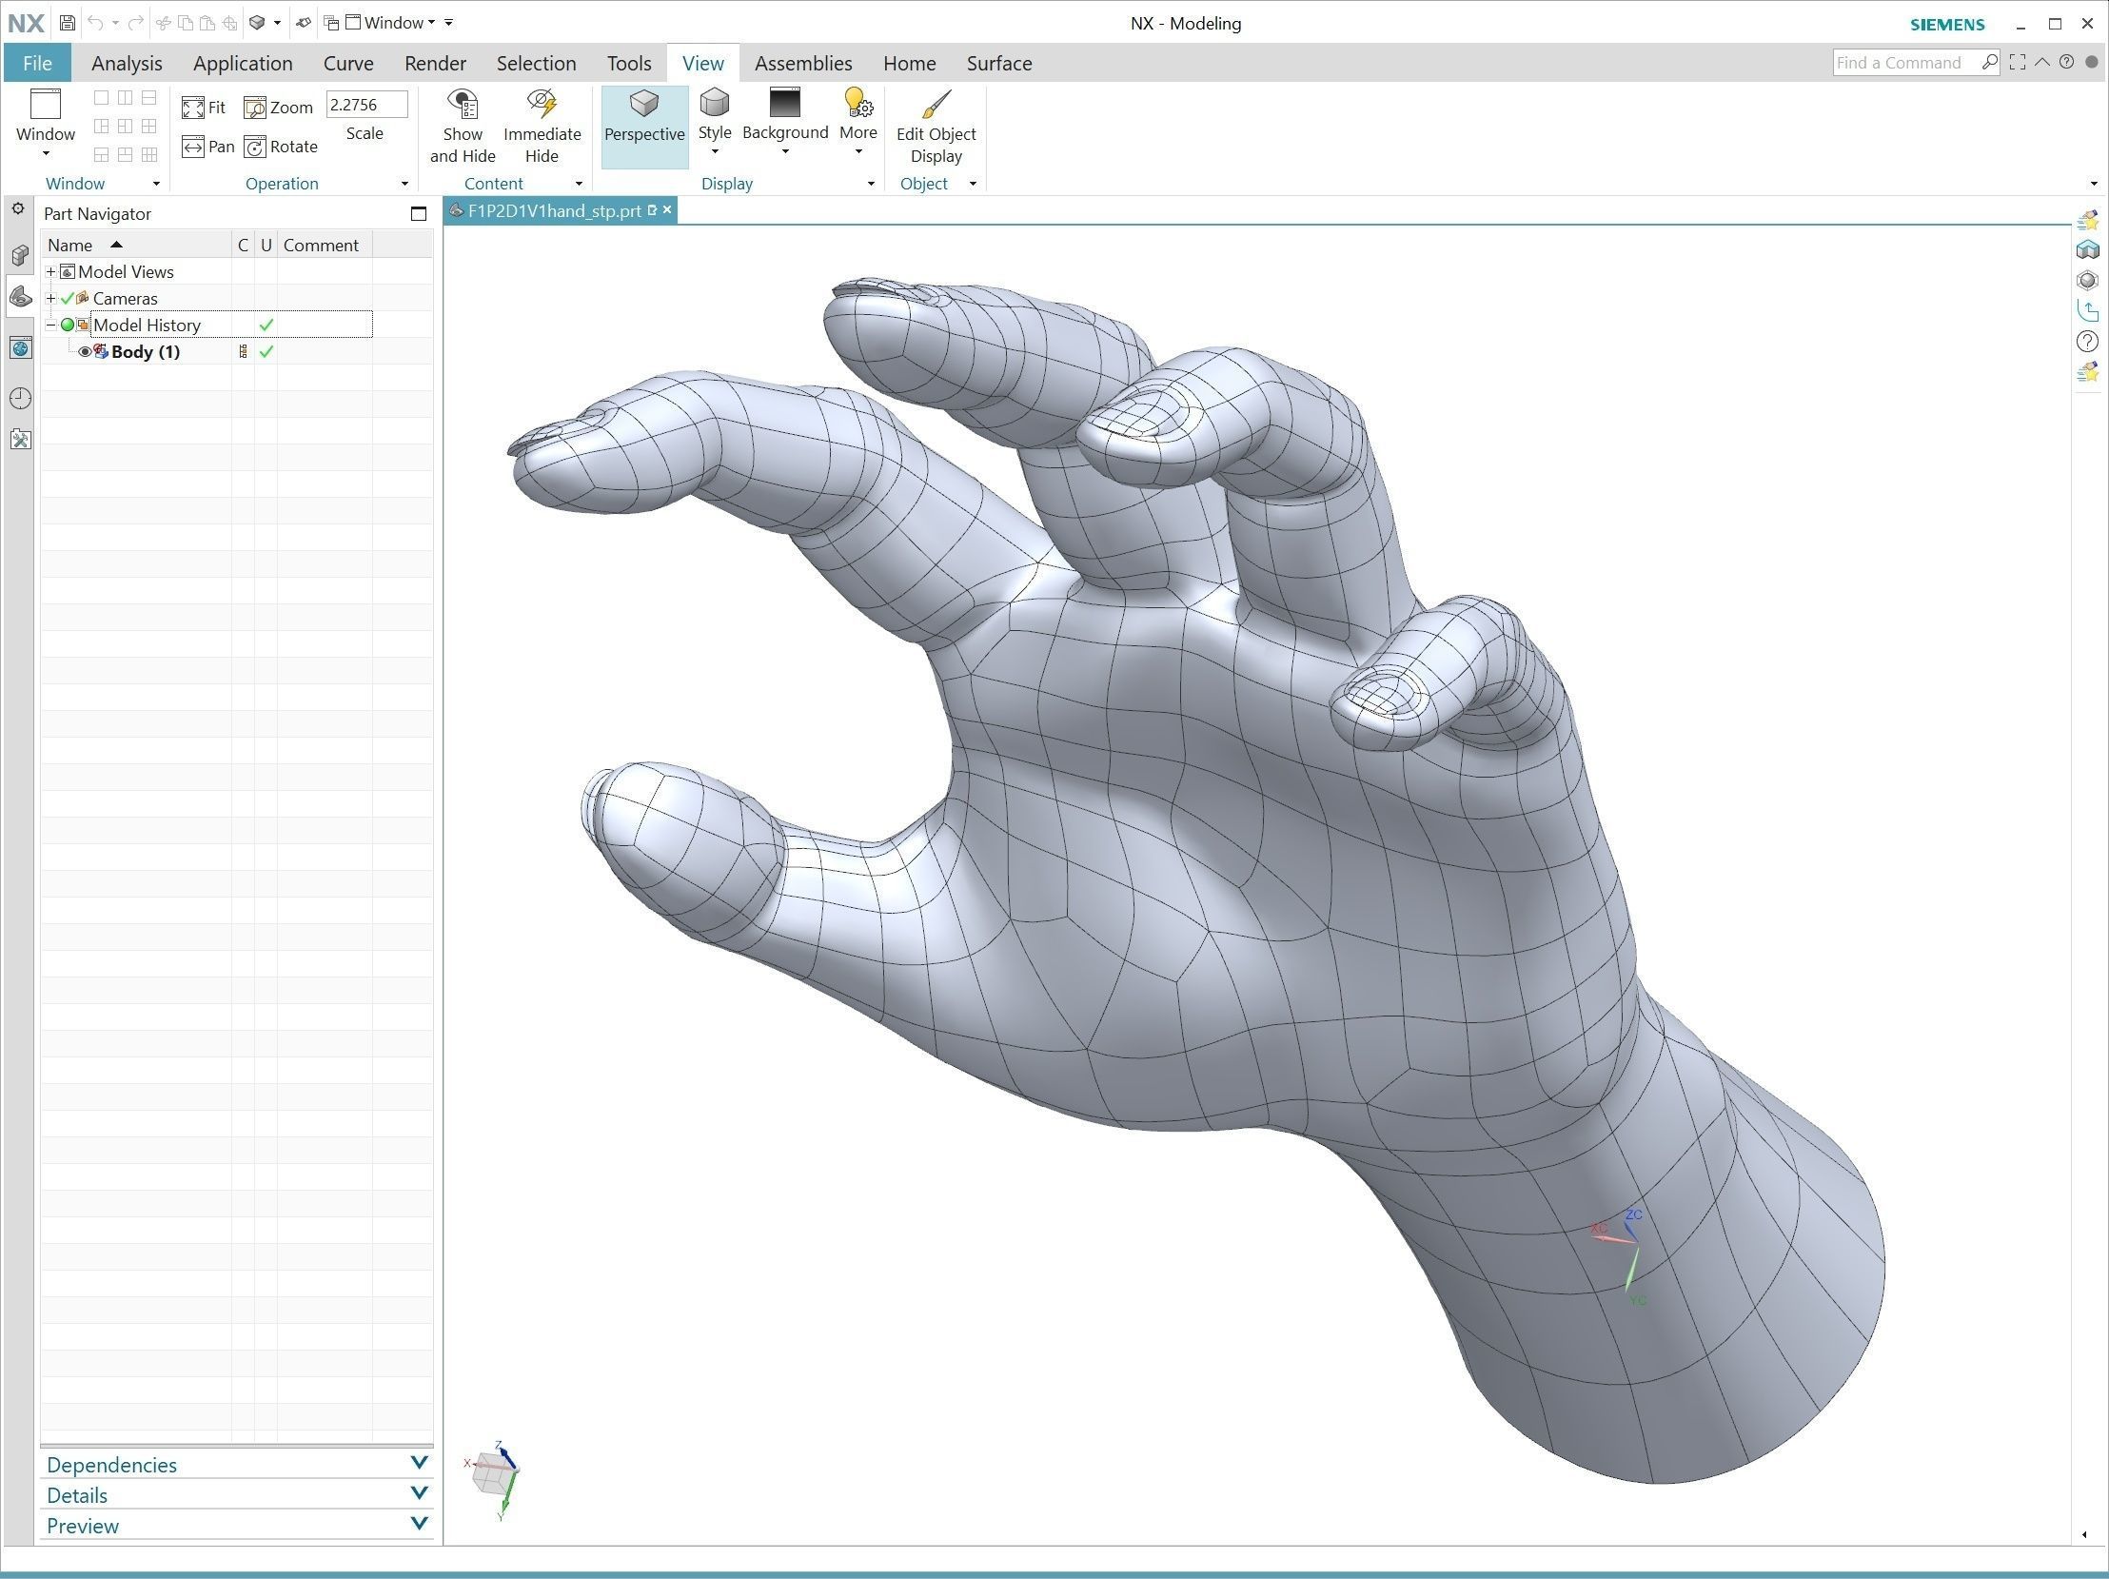The height and width of the screenshot is (1579, 2109).
Task: Click the Zoom tool icon
Action: (255, 108)
